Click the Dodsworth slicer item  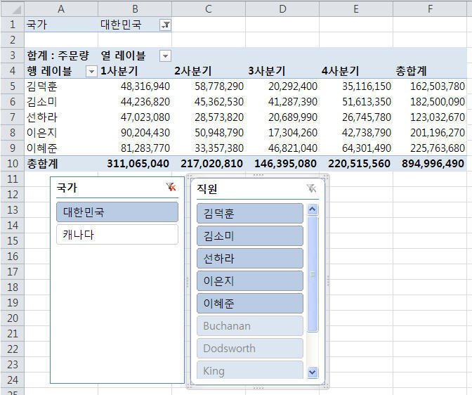click(x=249, y=349)
